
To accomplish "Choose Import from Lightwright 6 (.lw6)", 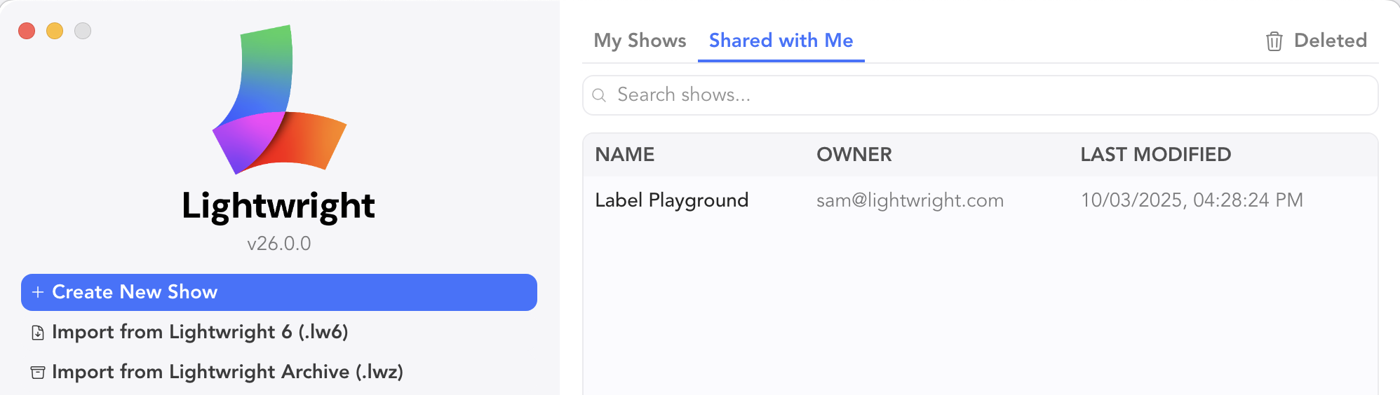I will [200, 332].
